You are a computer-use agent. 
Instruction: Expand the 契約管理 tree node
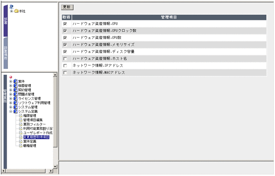click(x=11, y=90)
